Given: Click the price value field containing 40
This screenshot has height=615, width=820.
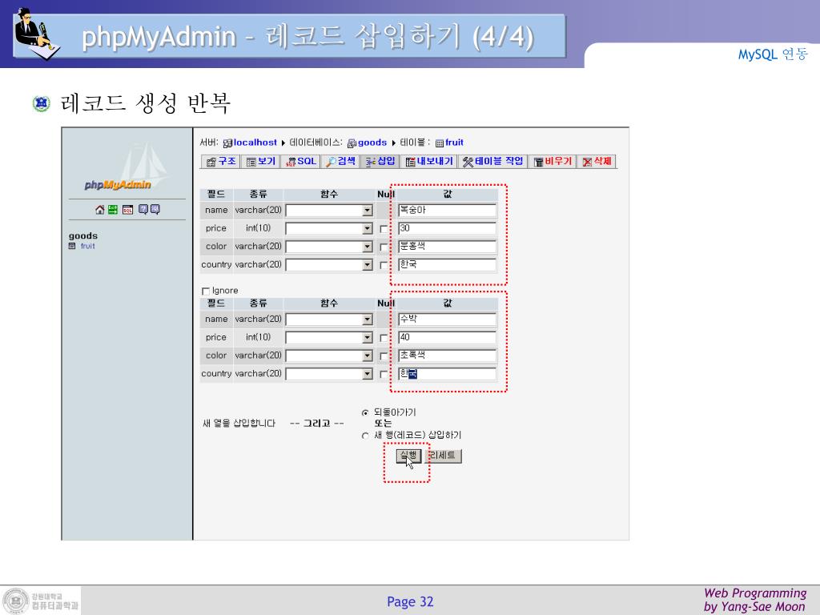Looking at the screenshot, I should (447, 337).
